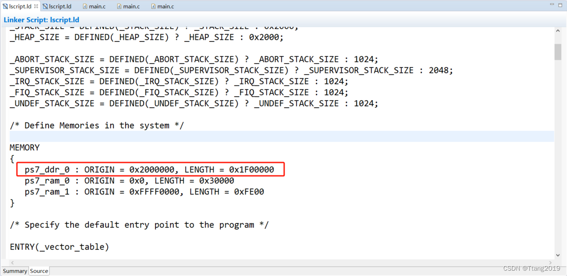Click the ps7_ram_0 memory region line

(129, 181)
